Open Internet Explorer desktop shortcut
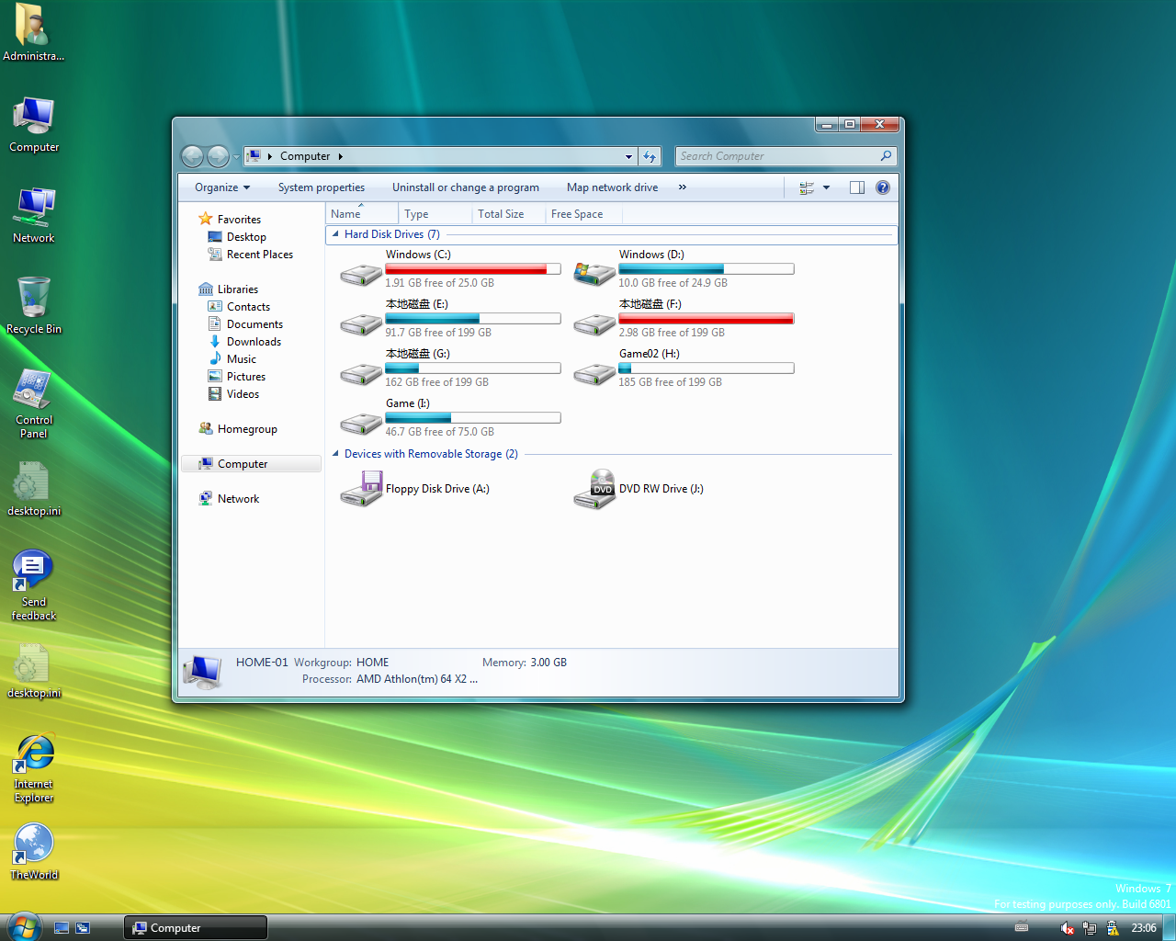The image size is (1176, 941). (34, 755)
